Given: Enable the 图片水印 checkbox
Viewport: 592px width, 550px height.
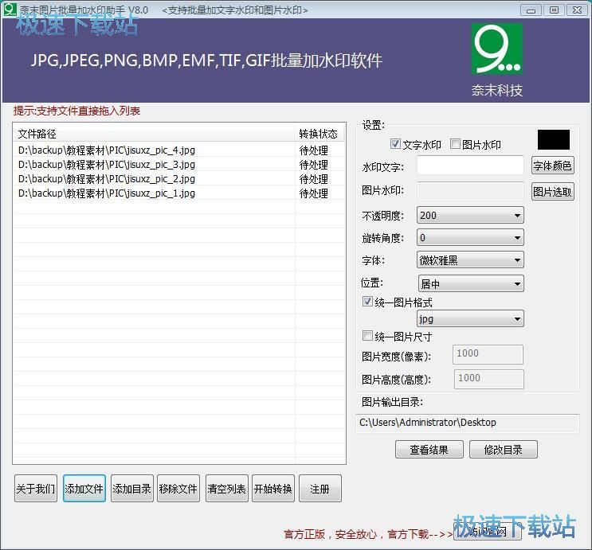Looking at the screenshot, I should point(455,144).
